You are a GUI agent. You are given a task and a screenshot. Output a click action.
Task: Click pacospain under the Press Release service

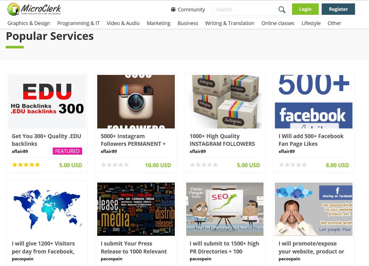(111, 259)
